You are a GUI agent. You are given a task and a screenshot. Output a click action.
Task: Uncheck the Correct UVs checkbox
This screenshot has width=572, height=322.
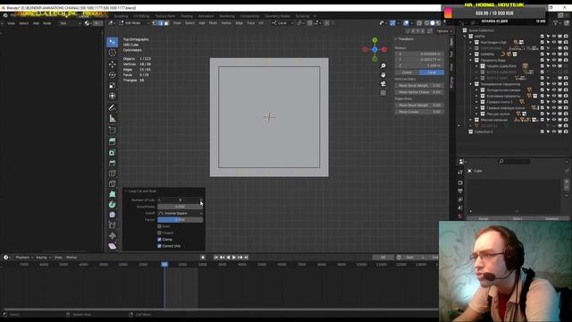[x=159, y=246]
